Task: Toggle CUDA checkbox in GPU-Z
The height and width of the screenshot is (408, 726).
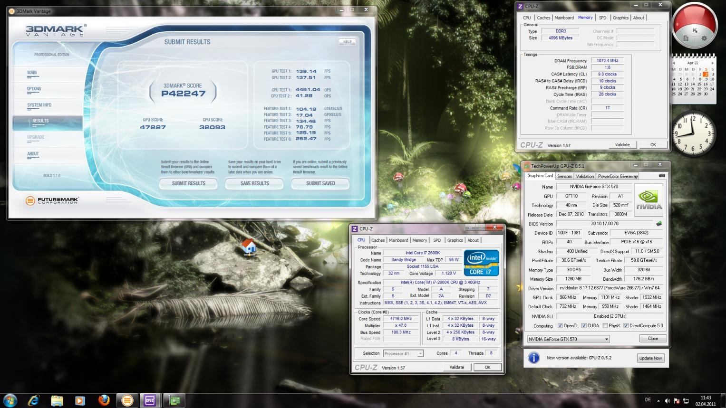Action: pyautogui.click(x=584, y=326)
